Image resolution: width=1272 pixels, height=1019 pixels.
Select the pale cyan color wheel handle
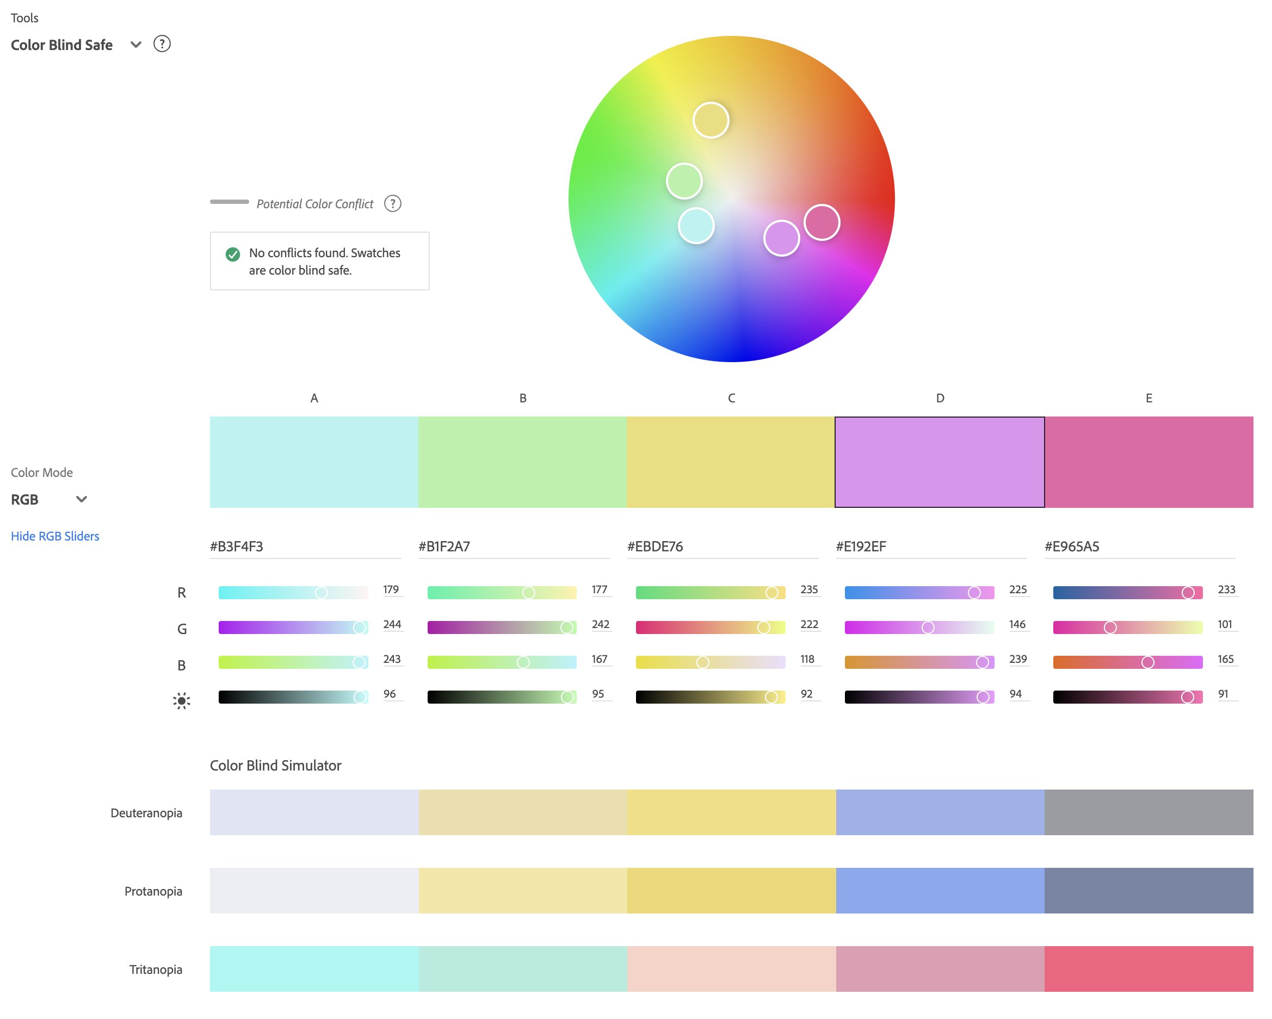coord(696,225)
